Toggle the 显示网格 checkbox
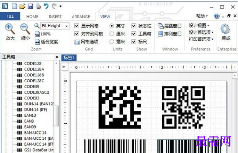238x153 pixels. pos(77,26)
